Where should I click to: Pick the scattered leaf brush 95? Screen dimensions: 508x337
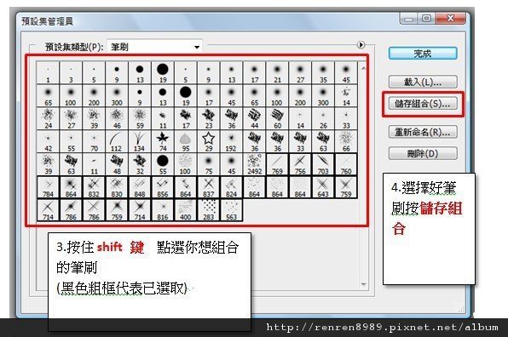coord(186,142)
